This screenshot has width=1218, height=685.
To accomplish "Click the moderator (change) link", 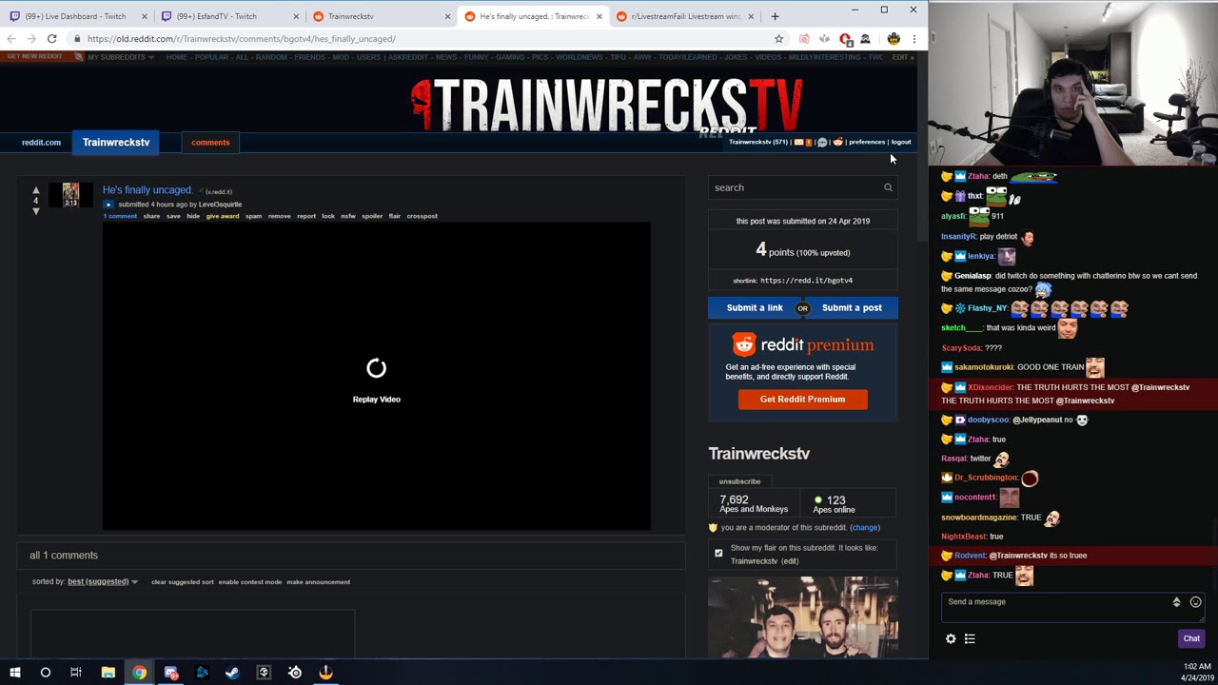I will 865,528.
